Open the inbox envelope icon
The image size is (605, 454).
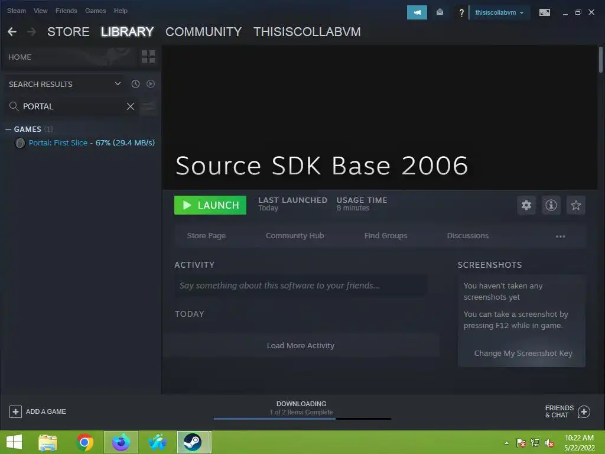coord(440,12)
